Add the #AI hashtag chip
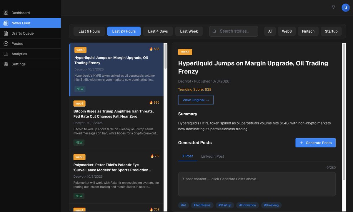The width and height of the screenshot is (353, 212). pos(184,205)
